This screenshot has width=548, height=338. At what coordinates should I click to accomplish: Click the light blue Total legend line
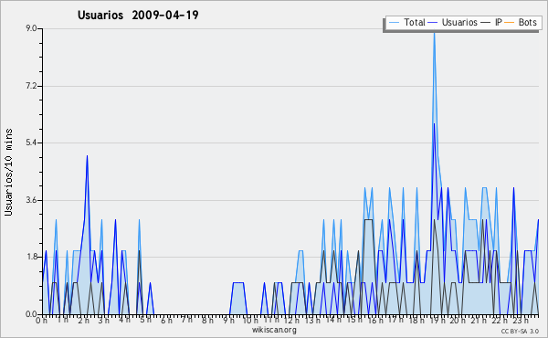point(394,23)
